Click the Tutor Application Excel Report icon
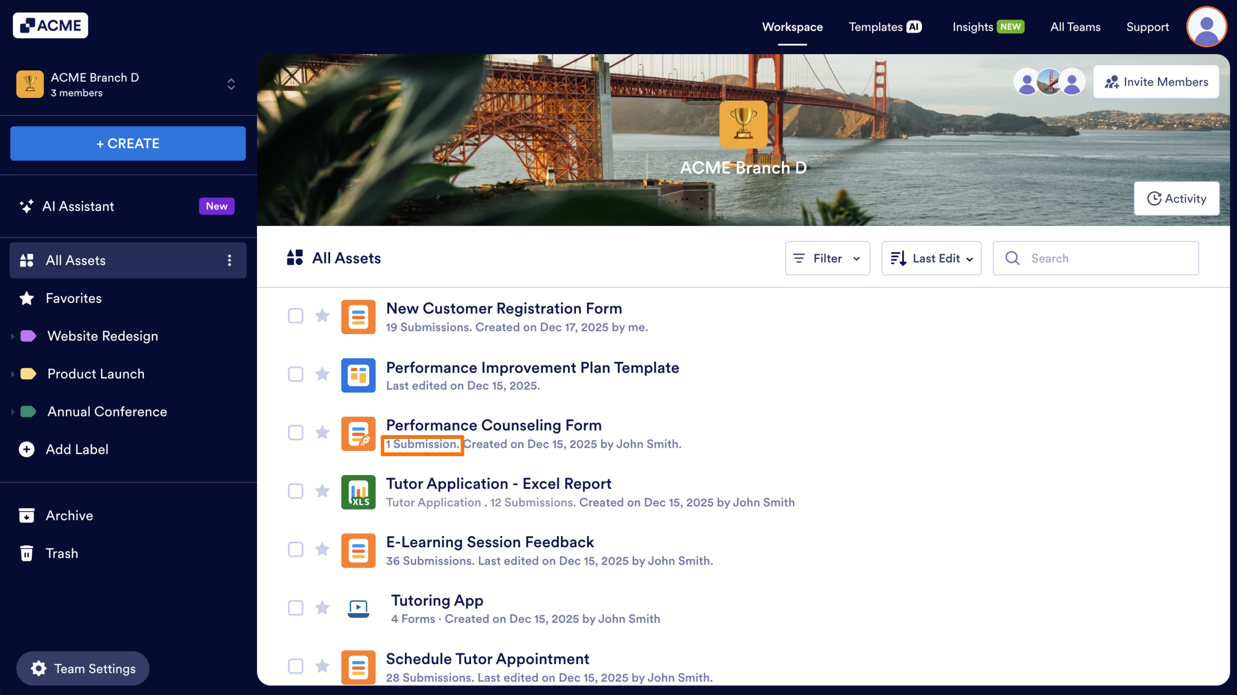The width and height of the screenshot is (1237, 695). click(358, 492)
